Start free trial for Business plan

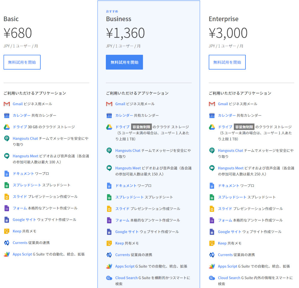[x=124, y=62]
